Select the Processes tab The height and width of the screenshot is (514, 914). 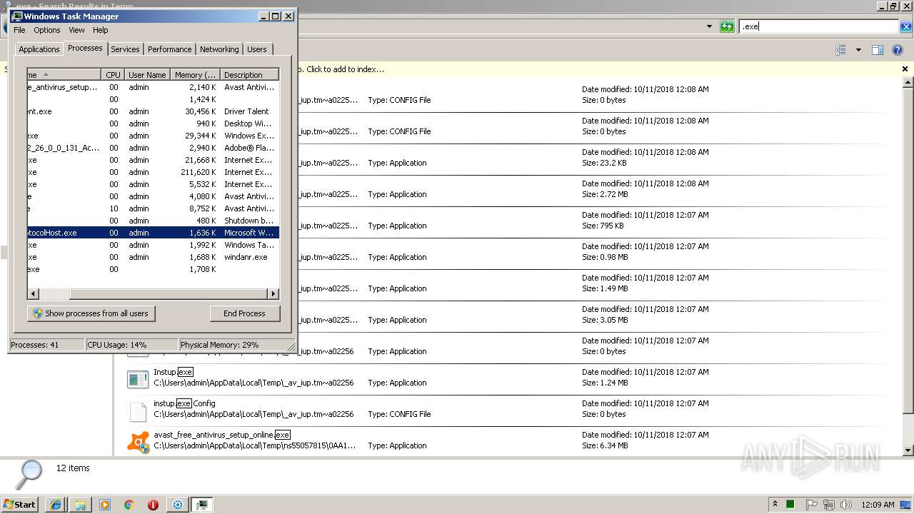click(85, 48)
